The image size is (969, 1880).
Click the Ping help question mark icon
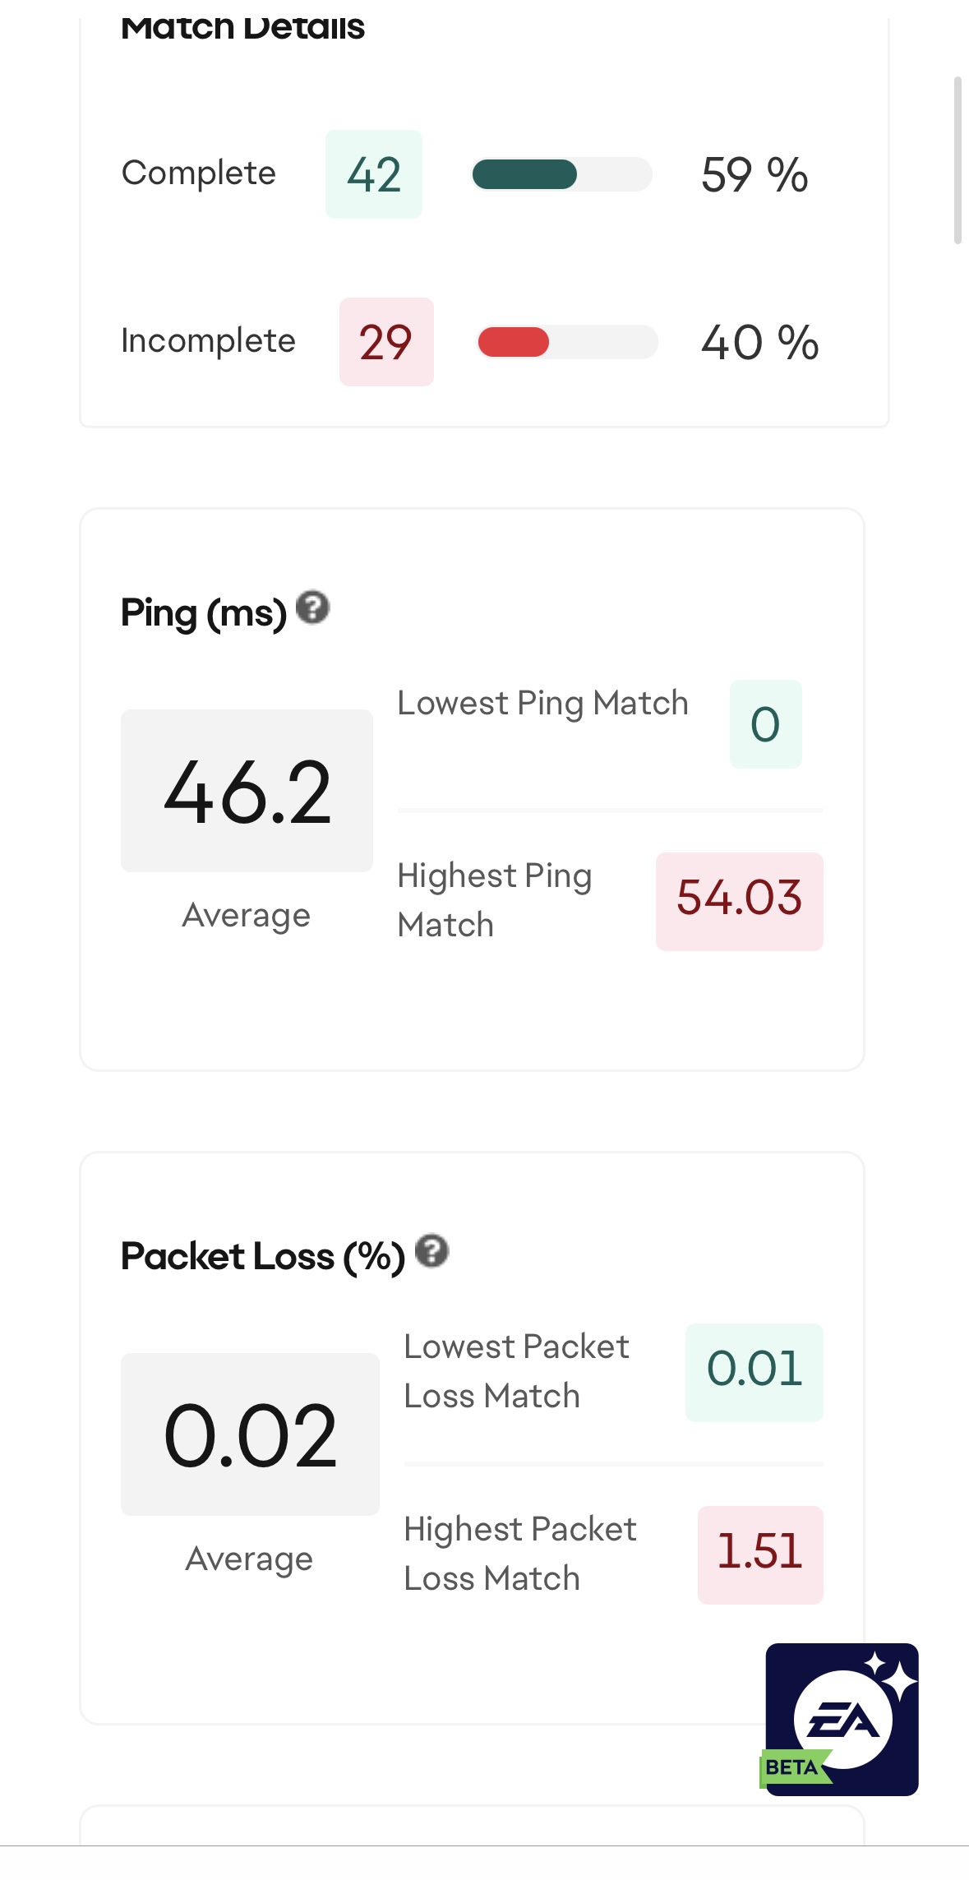pos(312,608)
